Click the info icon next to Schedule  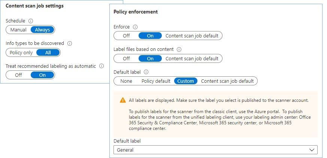tap(31, 21)
